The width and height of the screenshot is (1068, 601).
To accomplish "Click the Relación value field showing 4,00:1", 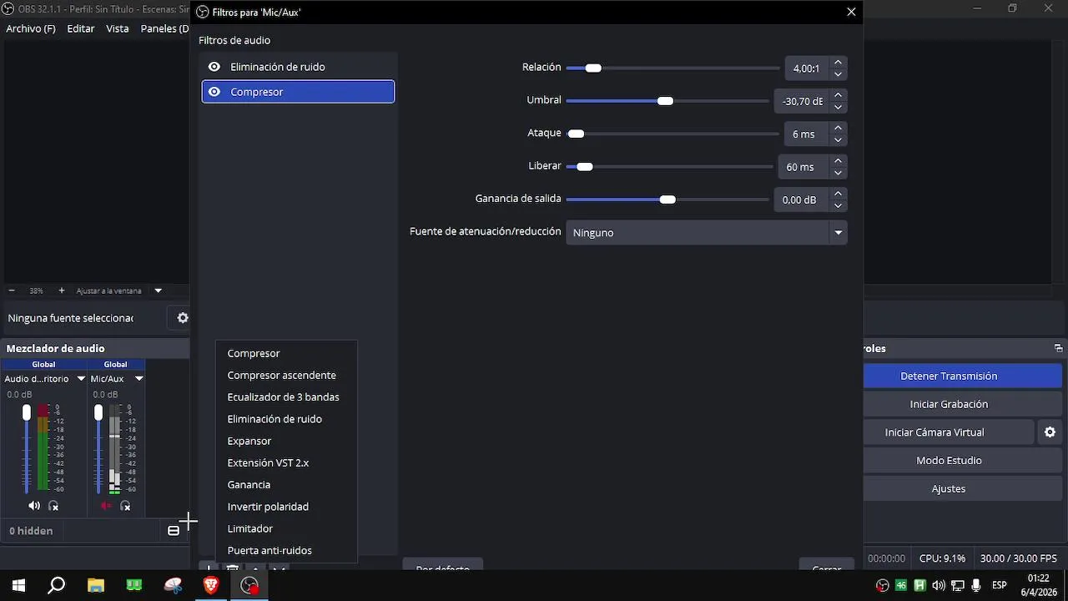I will (x=806, y=68).
